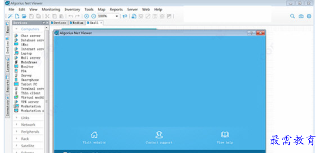This screenshot has width=319, height=153.
Task: Click the Devices panel scrollbar up arrow
Action: pos(47,28)
